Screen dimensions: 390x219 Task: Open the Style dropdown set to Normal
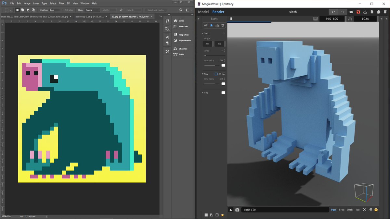click(x=92, y=10)
